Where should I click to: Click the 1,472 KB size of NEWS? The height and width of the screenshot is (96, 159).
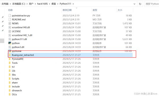click(x=127, y=23)
